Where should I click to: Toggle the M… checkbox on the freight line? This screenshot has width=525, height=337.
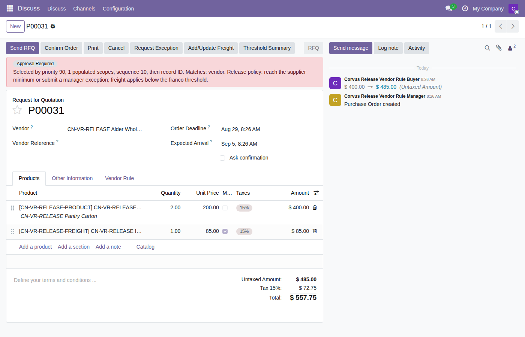click(x=225, y=231)
